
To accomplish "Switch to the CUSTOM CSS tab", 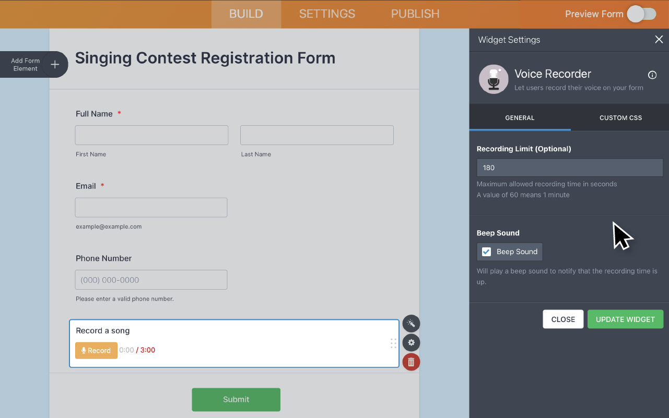I will pos(620,118).
